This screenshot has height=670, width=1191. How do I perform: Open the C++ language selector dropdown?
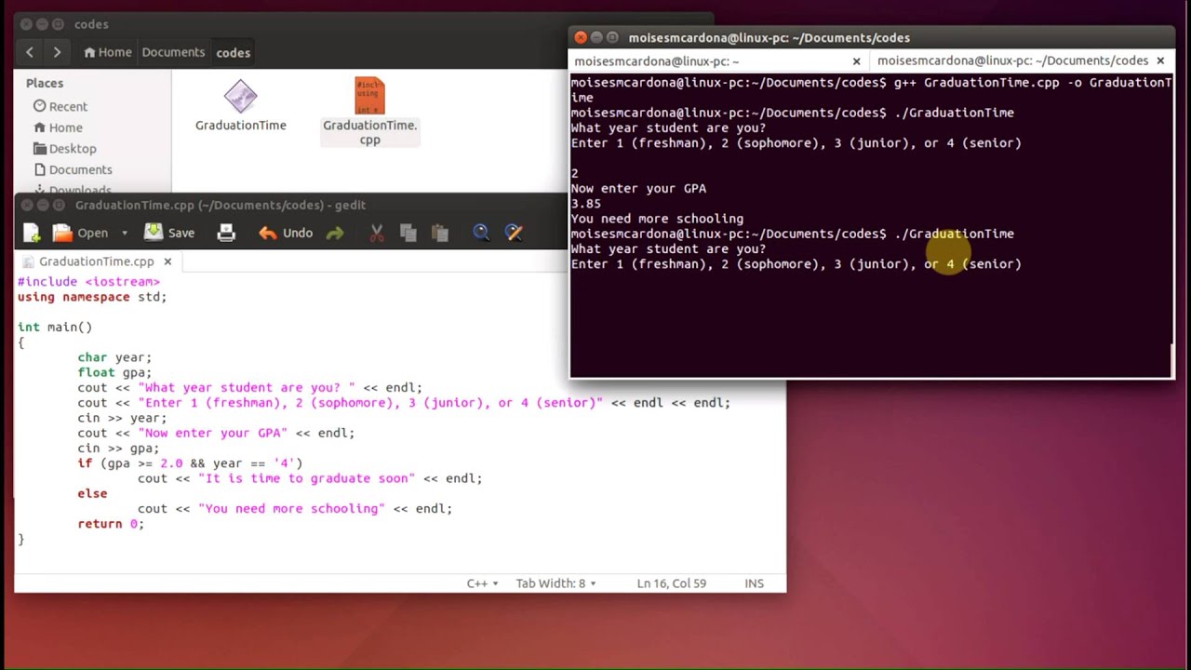click(482, 583)
